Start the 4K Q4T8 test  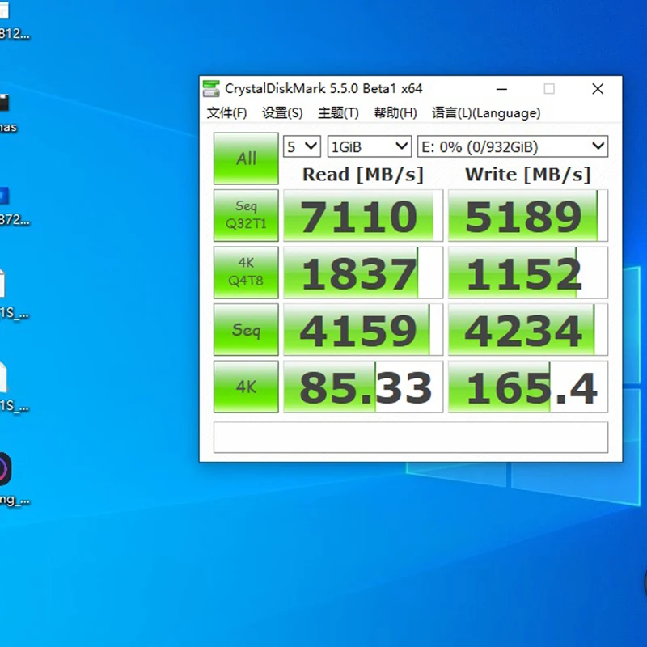(x=246, y=273)
